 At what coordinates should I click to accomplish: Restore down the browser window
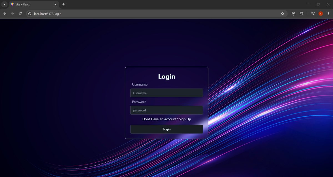pos(318,4)
